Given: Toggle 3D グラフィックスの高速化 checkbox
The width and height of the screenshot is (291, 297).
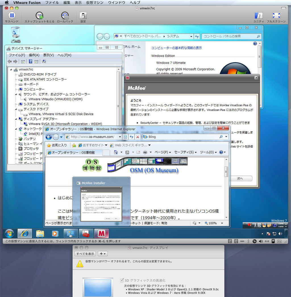Looking at the screenshot, I should (x=122, y=280).
